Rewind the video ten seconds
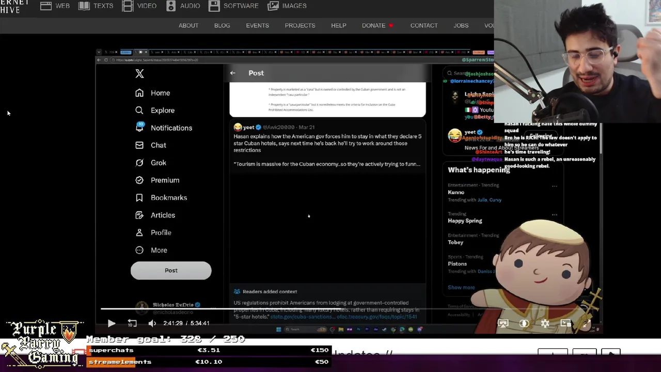This screenshot has width=661, height=372. point(132,323)
